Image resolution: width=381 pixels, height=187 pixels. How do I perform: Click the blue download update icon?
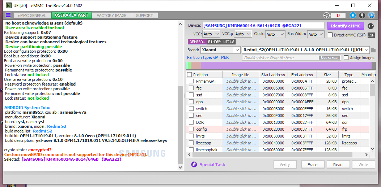tap(353, 15)
